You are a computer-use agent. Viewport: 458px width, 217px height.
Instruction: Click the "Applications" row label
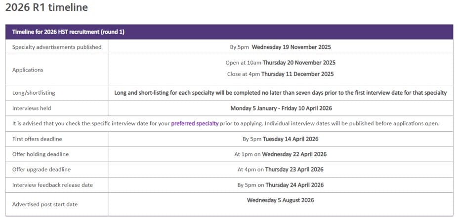[x=28, y=70]
